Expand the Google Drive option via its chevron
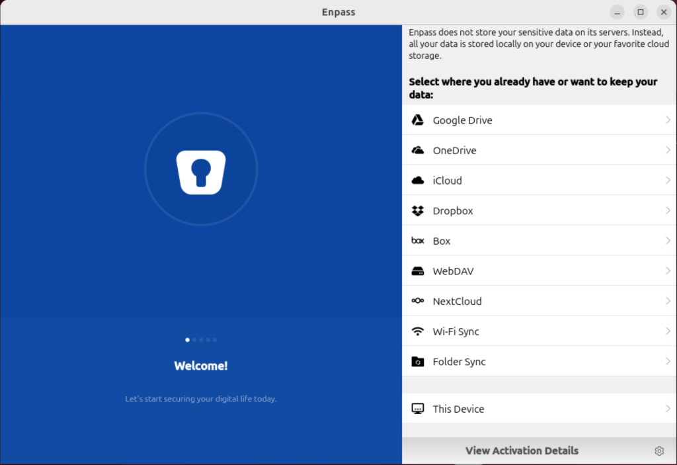Image resolution: width=677 pixels, height=465 pixels. point(667,120)
